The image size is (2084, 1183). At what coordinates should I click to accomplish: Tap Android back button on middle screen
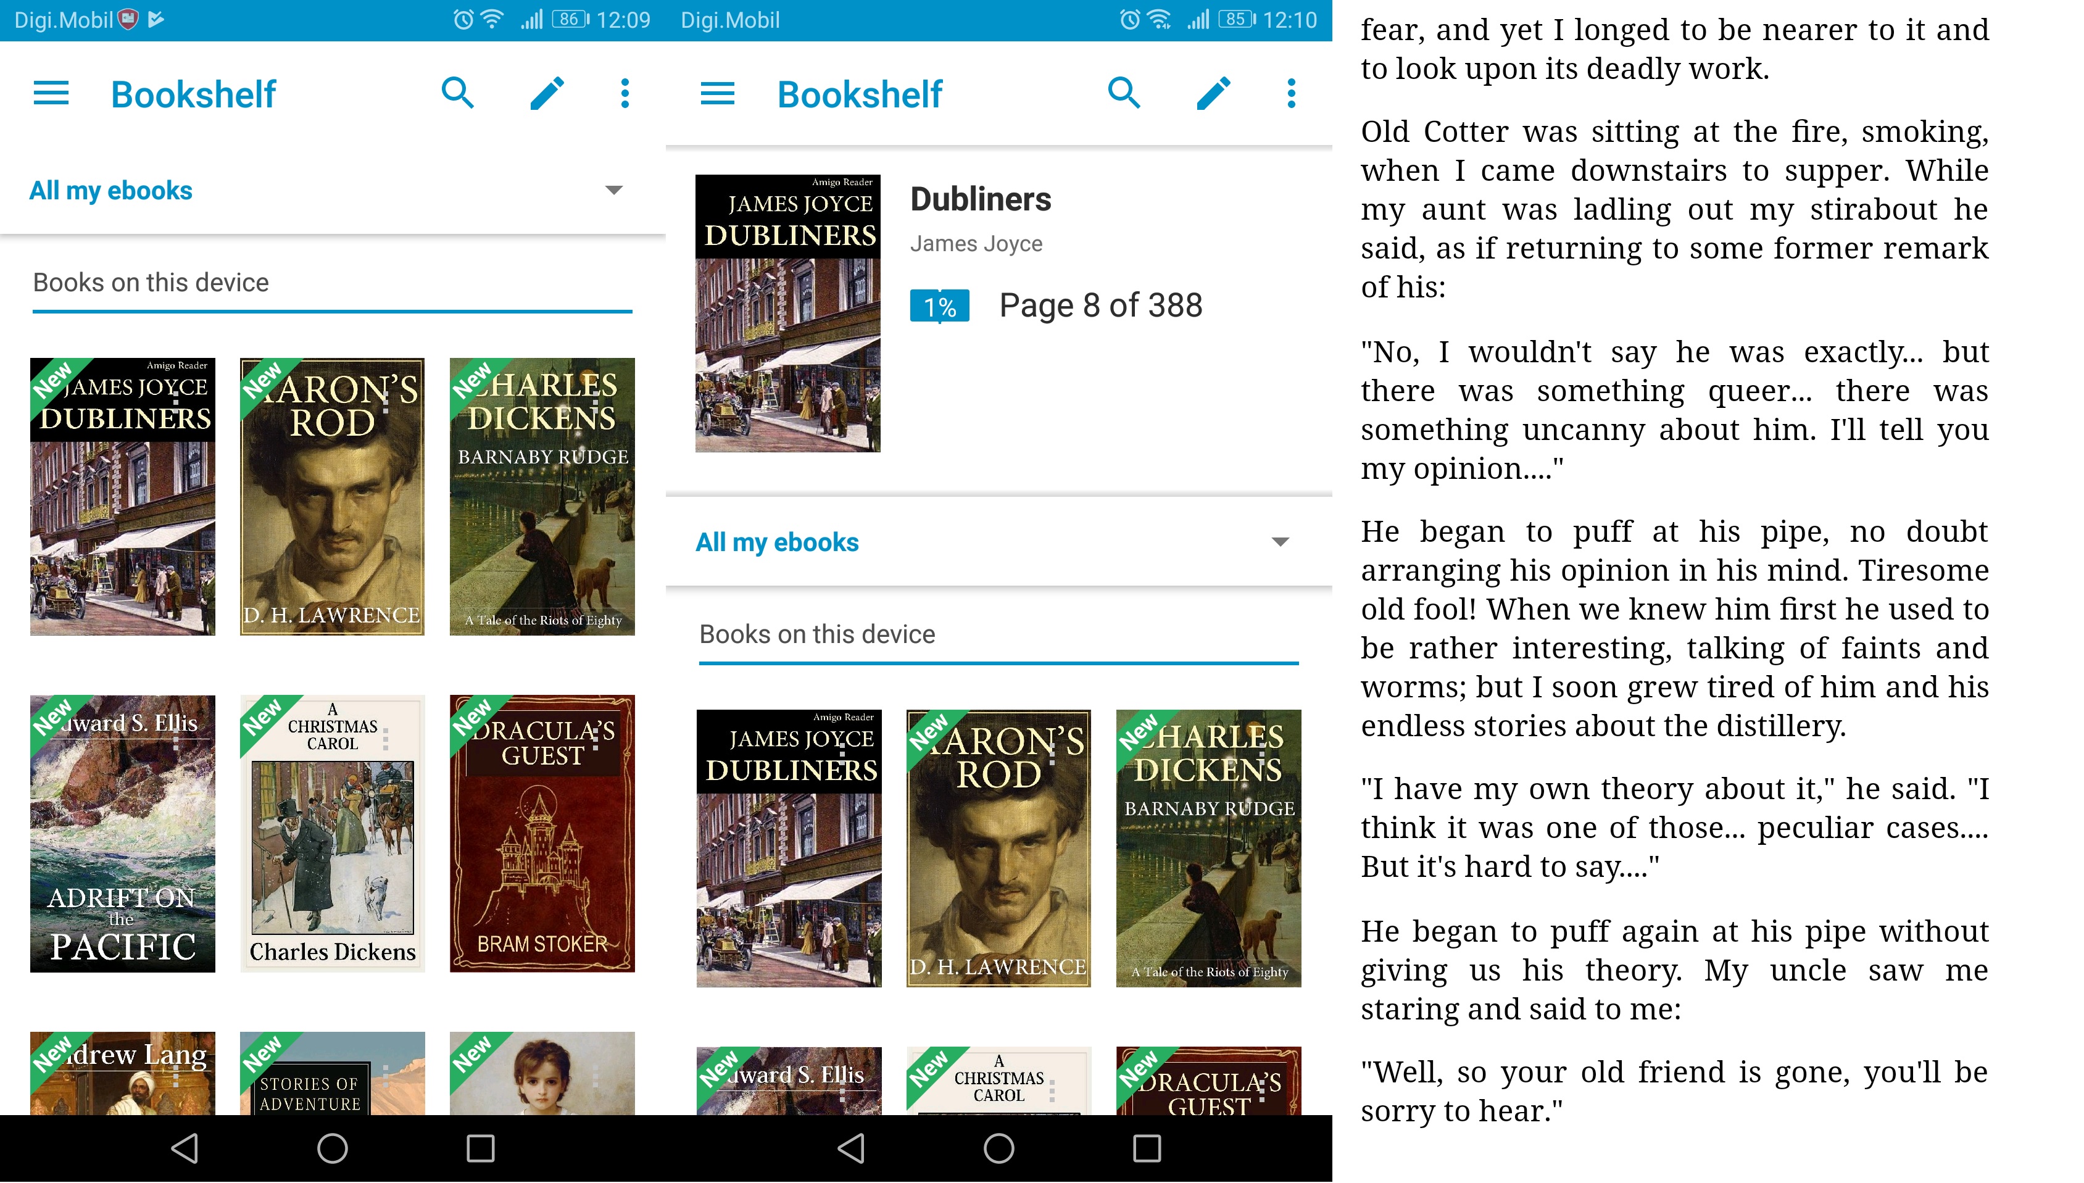(852, 1148)
